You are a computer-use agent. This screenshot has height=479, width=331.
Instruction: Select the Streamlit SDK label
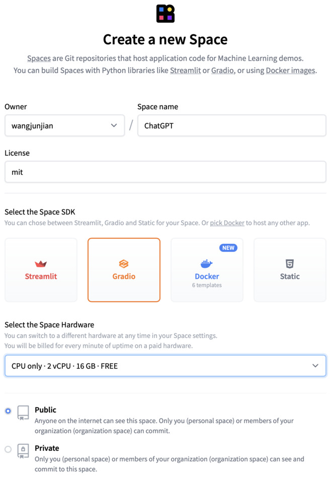pyautogui.click(x=41, y=277)
